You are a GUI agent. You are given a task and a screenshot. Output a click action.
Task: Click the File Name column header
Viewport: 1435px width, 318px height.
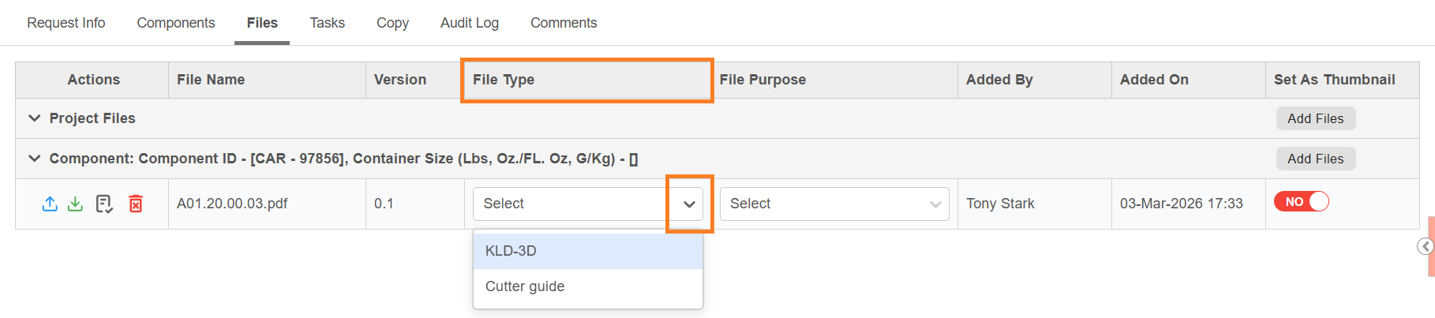click(211, 80)
